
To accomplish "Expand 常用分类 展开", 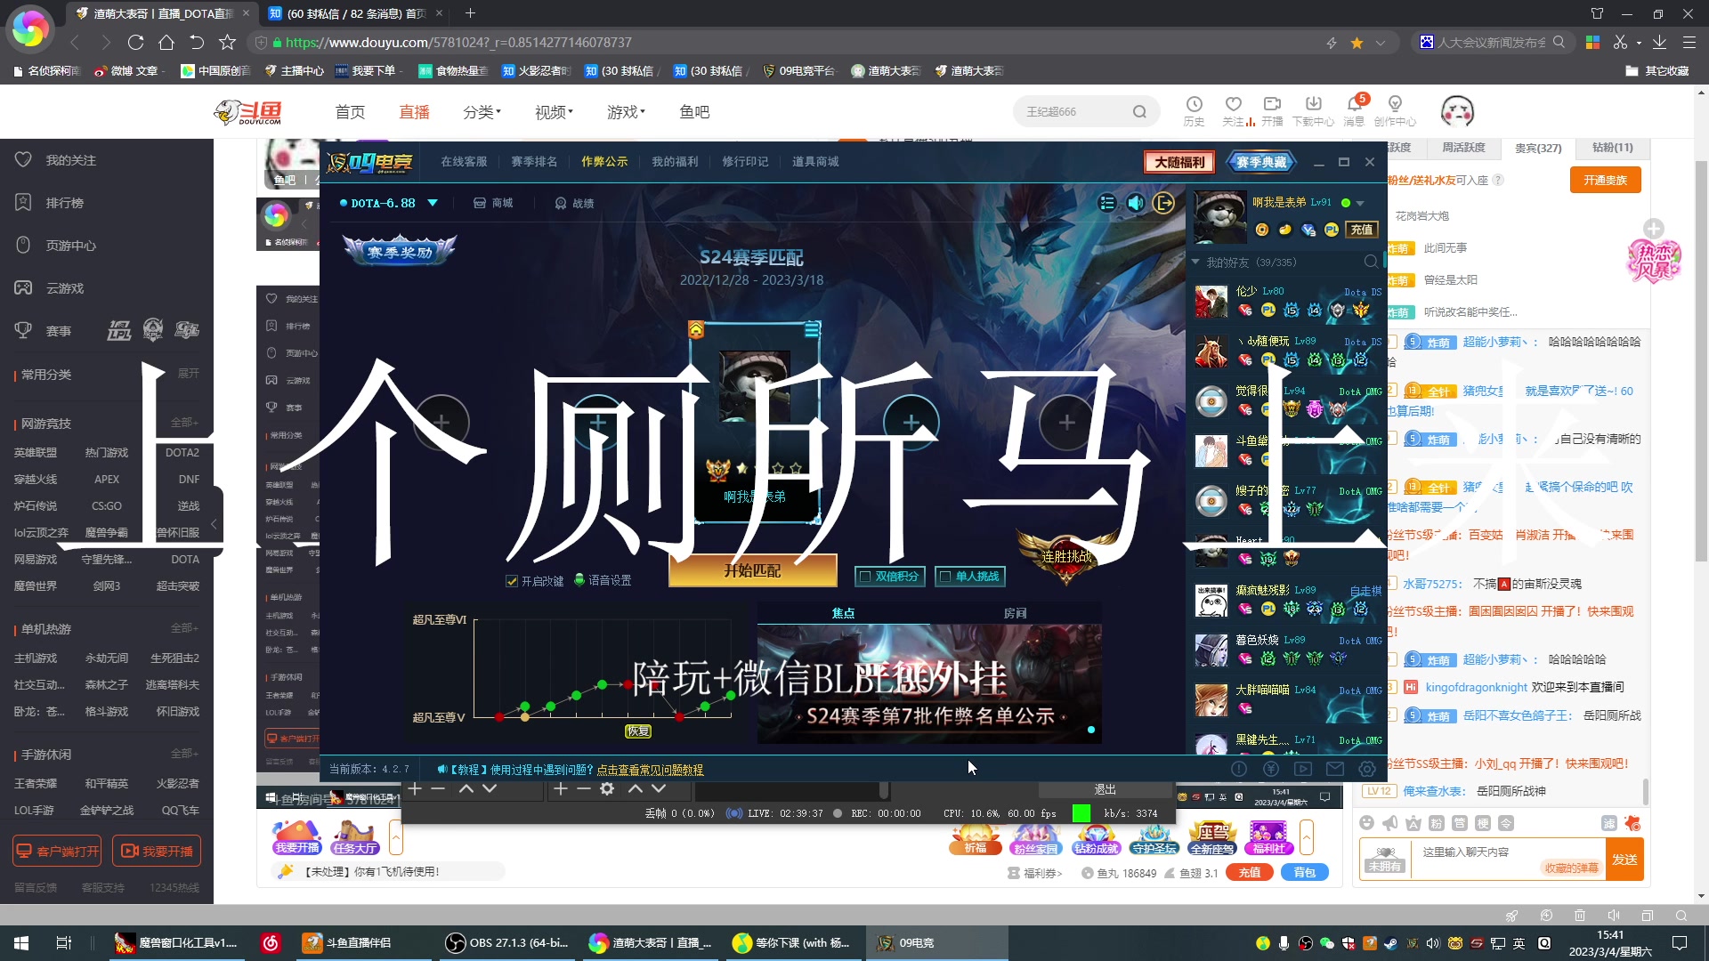I will [188, 373].
